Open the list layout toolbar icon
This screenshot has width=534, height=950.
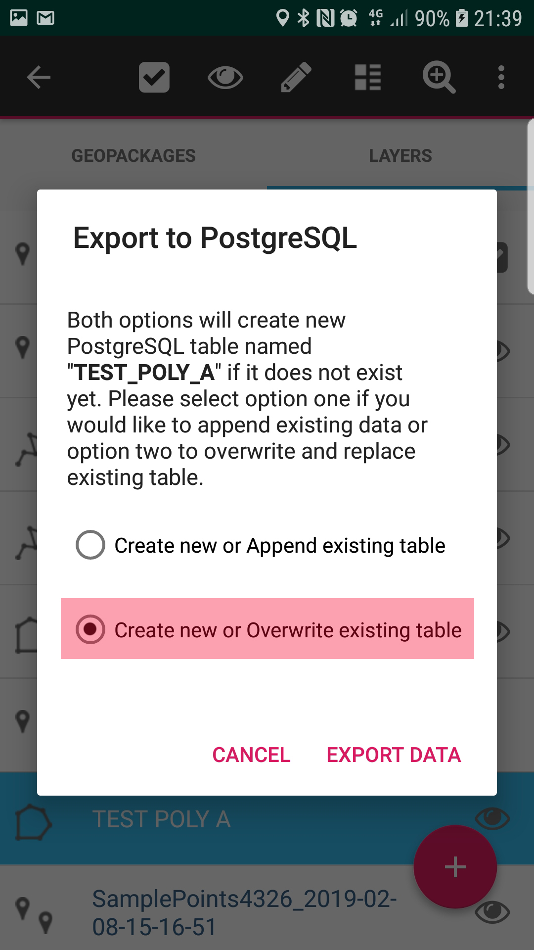[x=368, y=78]
